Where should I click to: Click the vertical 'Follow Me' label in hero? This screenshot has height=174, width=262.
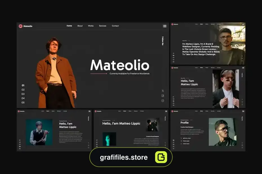click(x=163, y=41)
